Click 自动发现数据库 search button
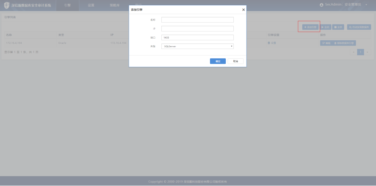 click(x=359, y=27)
